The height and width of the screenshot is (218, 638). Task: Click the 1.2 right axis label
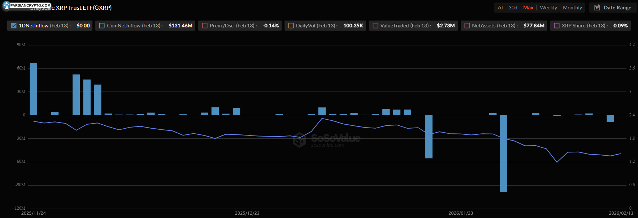pyautogui.click(x=632, y=161)
